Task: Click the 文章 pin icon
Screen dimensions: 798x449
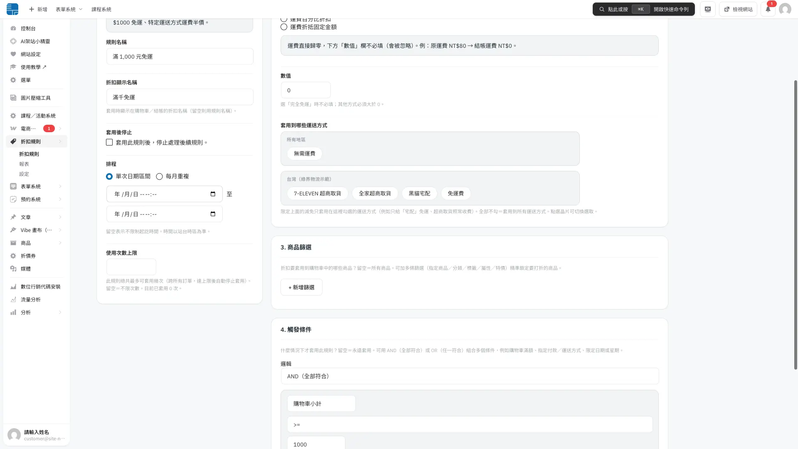Action: coord(13,217)
